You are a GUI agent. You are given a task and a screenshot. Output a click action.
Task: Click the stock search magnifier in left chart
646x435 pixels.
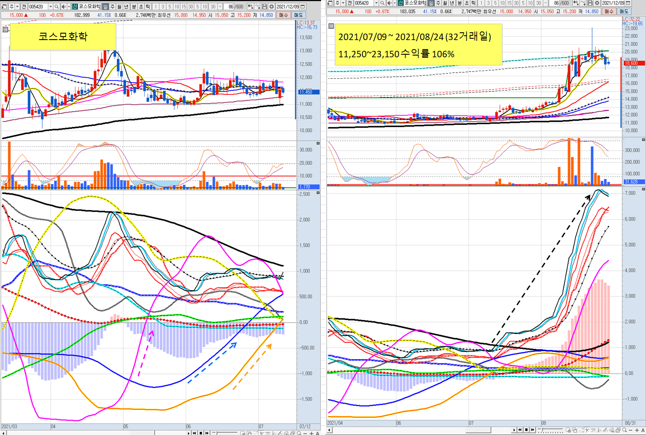pos(57,7)
